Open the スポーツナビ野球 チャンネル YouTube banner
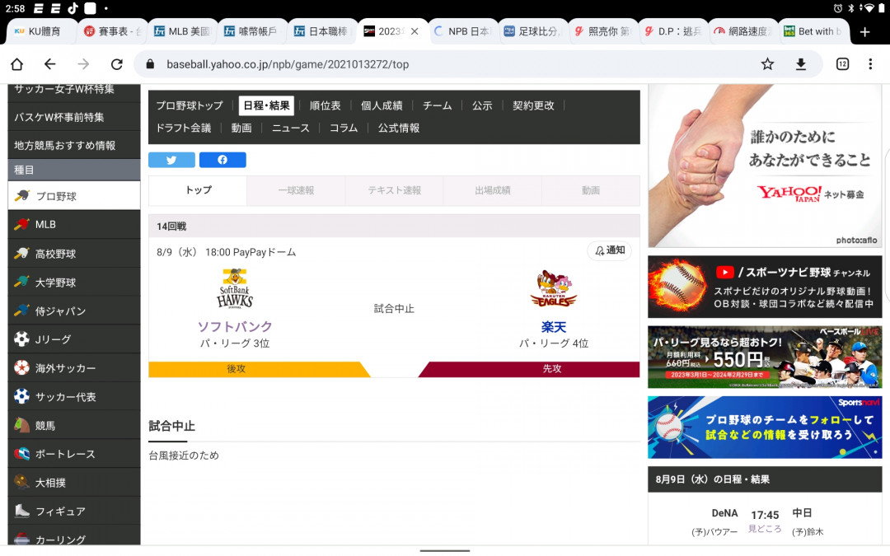Image resolution: width=890 pixels, height=556 pixels. click(x=765, y=287)
